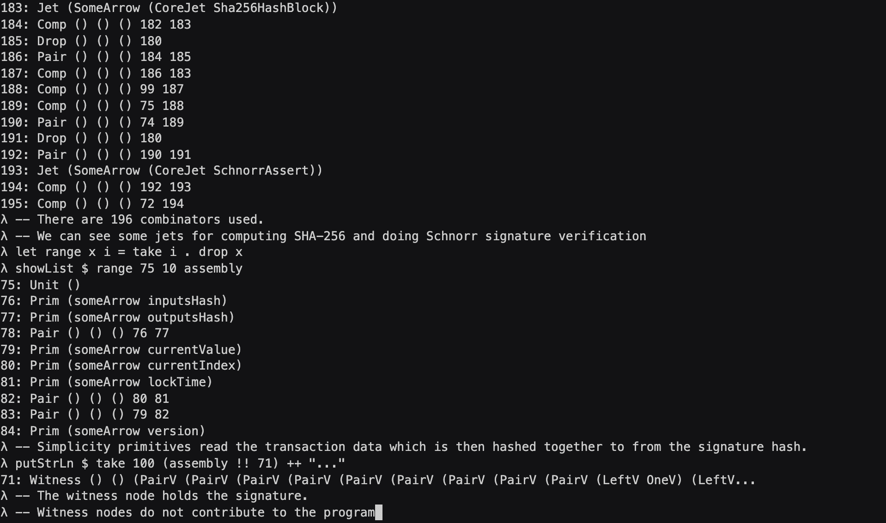Click line 186 'Pair () () () 184 185'

96,57
